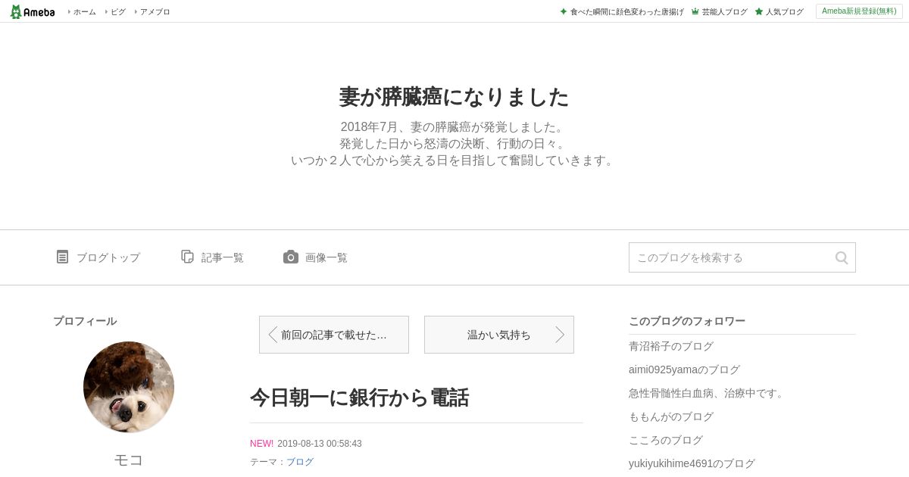Open 芸能人ブログ link
This screenshot has height=477, width=909.
[x=724, y=12]
